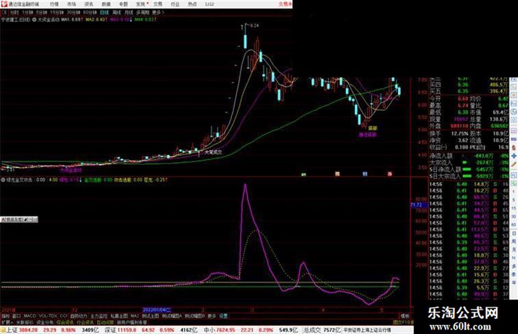Click the red app logo in title bar
Image resolution: width=518 pixels, height=334 pixels.
click(4, 4)
